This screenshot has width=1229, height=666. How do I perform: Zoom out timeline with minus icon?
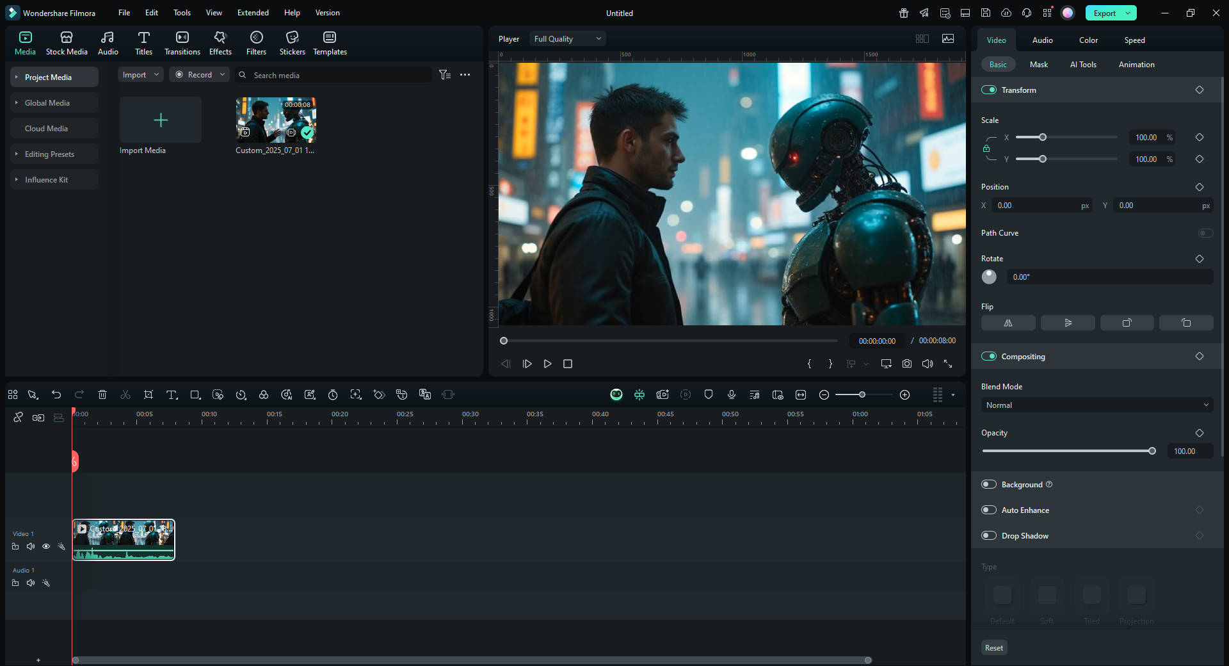coord(824,394)
